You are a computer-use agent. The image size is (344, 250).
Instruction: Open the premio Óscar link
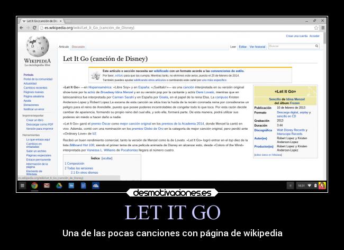click(101, 123)
